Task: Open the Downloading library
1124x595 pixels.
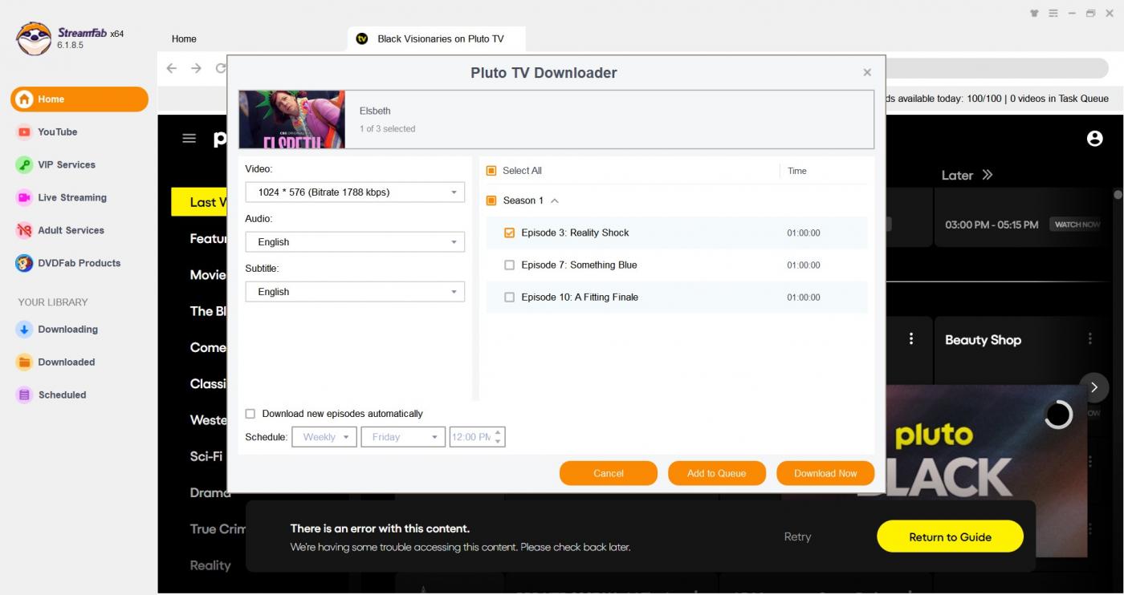Action: point(67,330)
